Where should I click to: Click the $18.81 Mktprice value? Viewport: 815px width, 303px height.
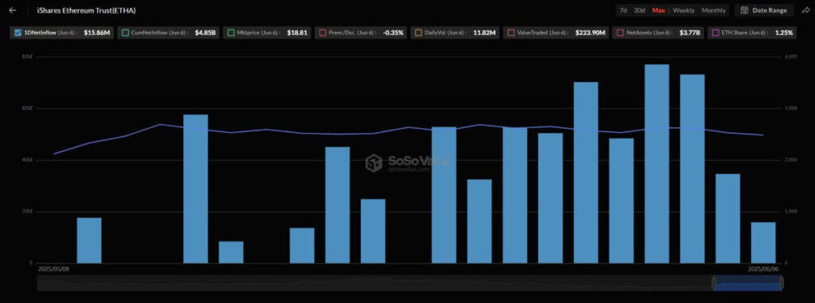click(298, 33)
